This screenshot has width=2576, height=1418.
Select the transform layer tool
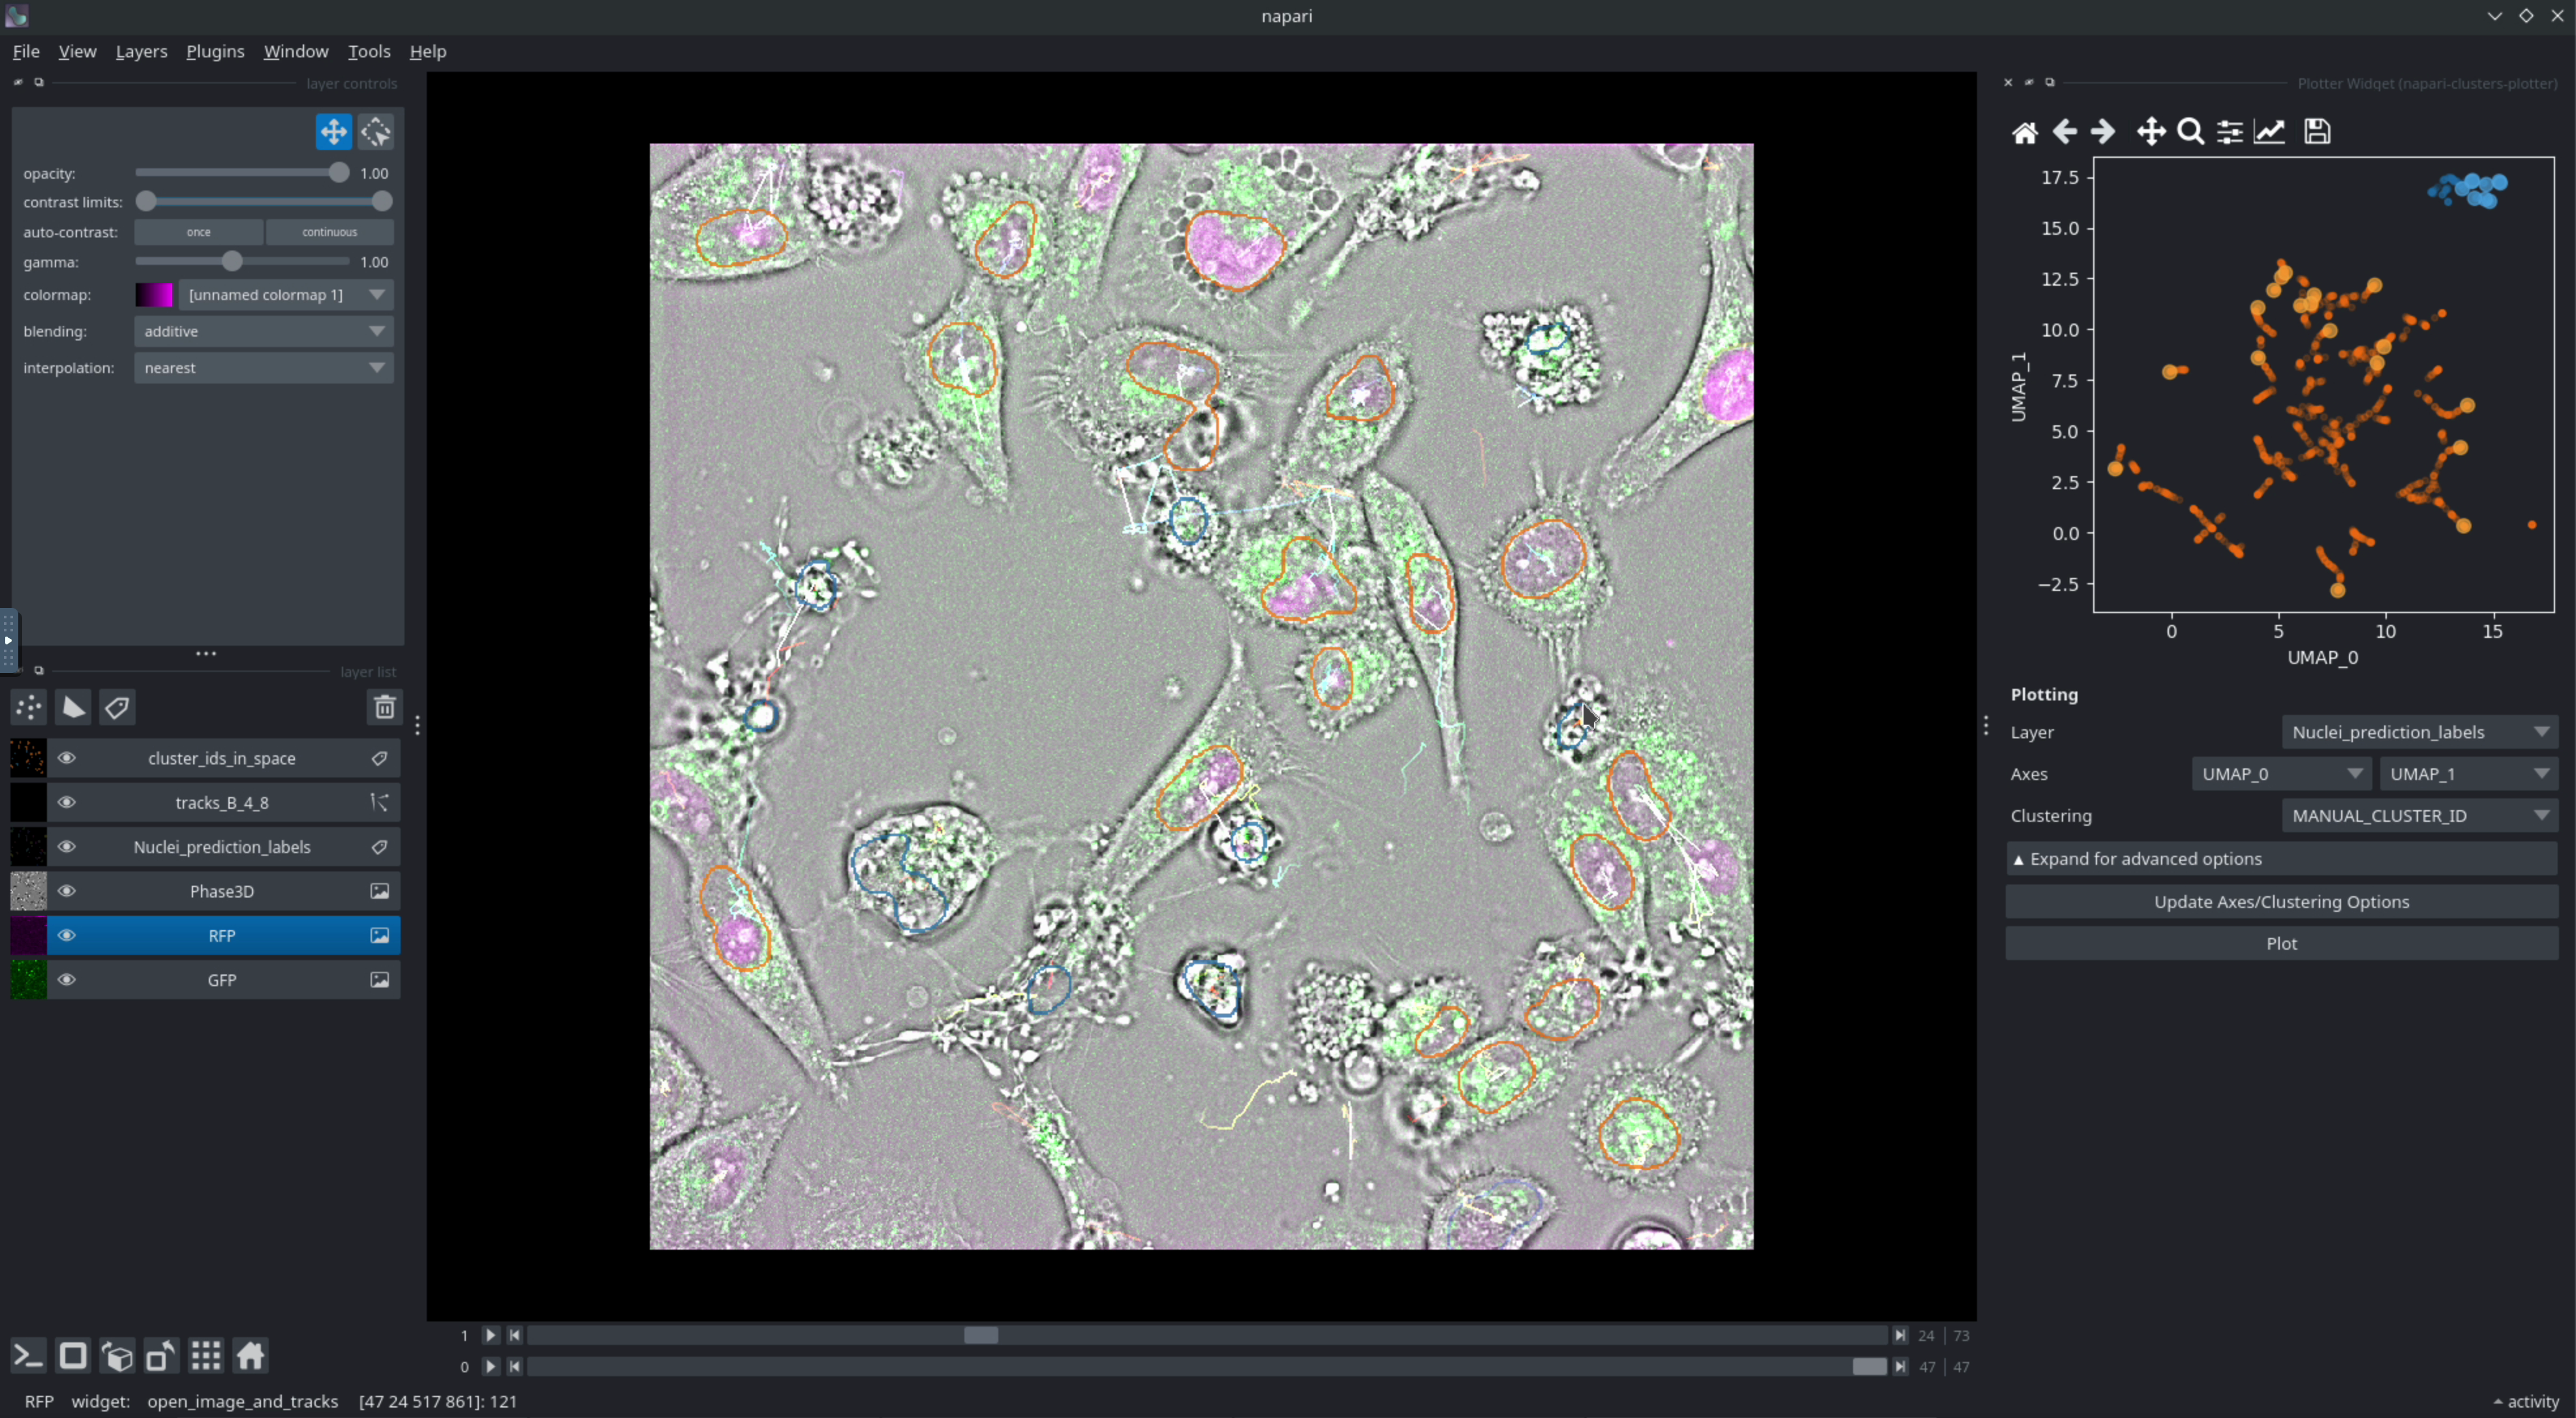(377, 131)
